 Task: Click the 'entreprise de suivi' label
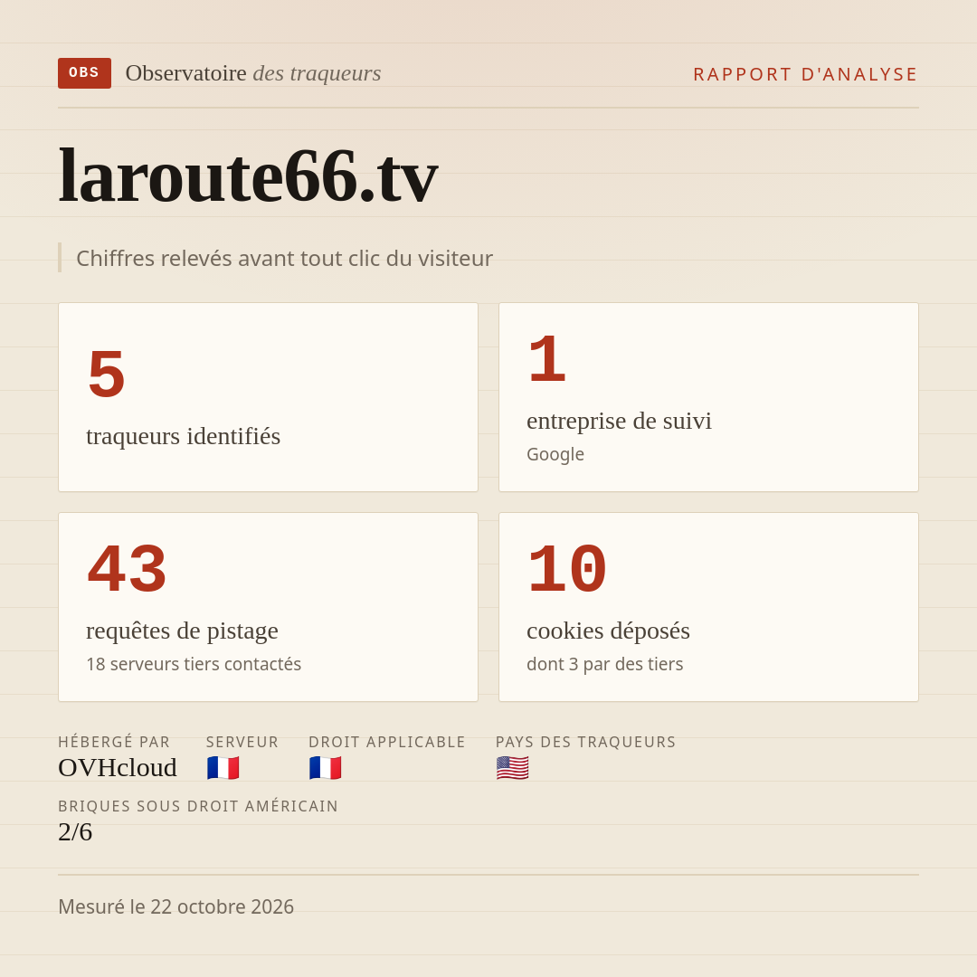tap(619, 421)
